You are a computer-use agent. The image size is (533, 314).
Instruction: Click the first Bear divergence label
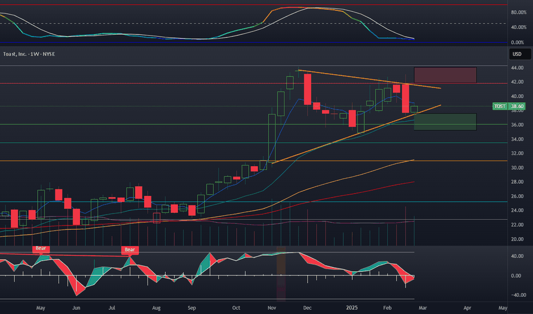(x=41, y=248)
